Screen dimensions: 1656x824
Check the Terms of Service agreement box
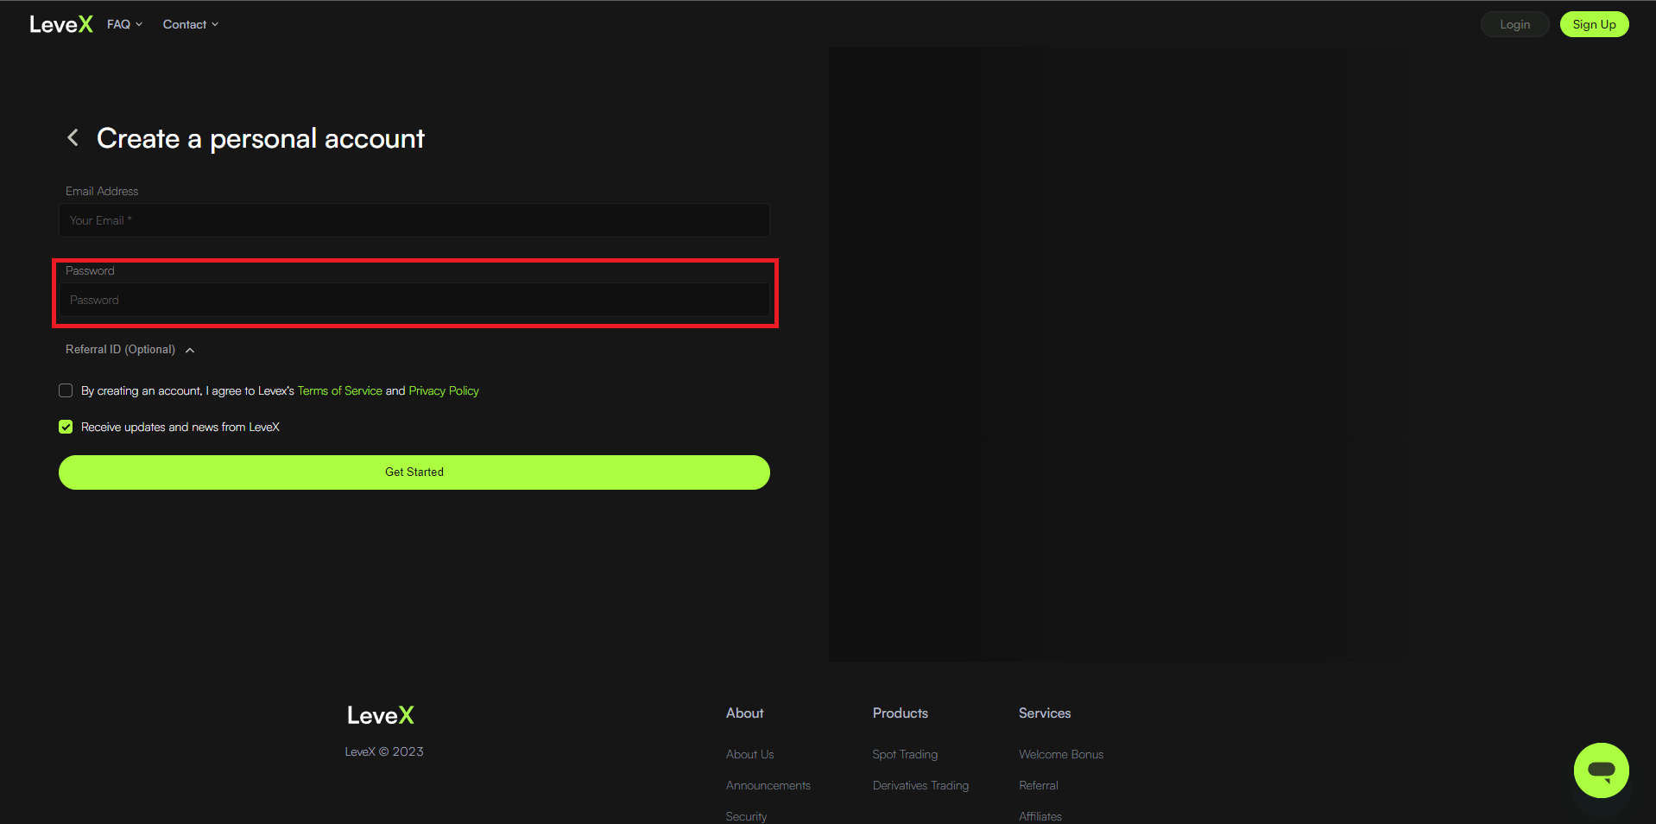coord(66,390)
